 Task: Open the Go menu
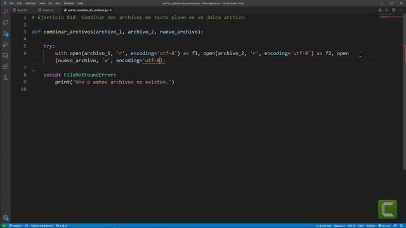(50, 3)
